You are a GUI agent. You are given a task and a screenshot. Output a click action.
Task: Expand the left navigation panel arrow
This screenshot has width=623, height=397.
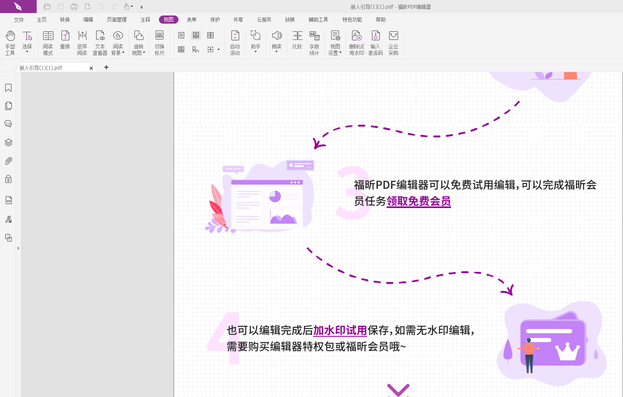tap(18, 248)
